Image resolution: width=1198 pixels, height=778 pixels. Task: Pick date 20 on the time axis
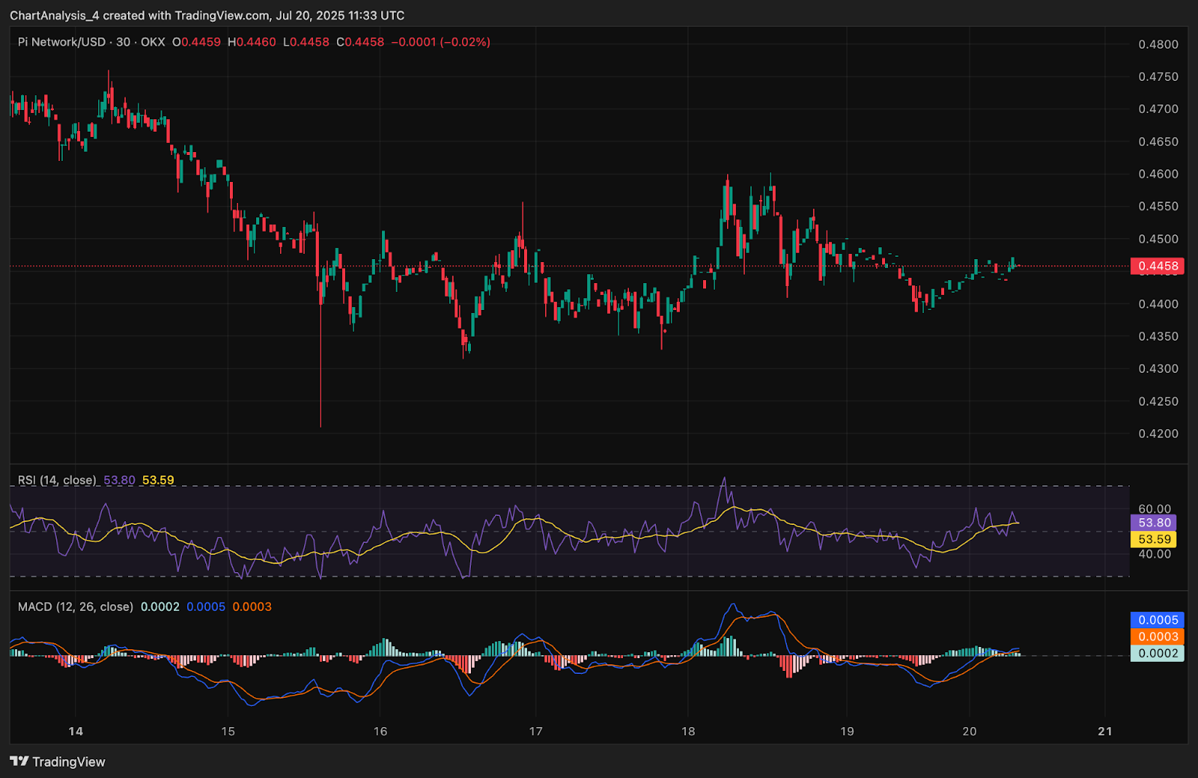(969, 731)
